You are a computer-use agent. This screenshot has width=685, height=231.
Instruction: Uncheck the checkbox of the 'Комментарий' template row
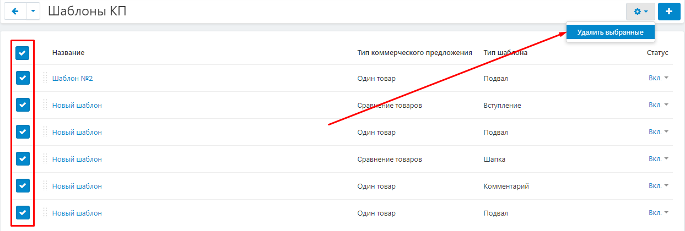click(x=23, y=186)
